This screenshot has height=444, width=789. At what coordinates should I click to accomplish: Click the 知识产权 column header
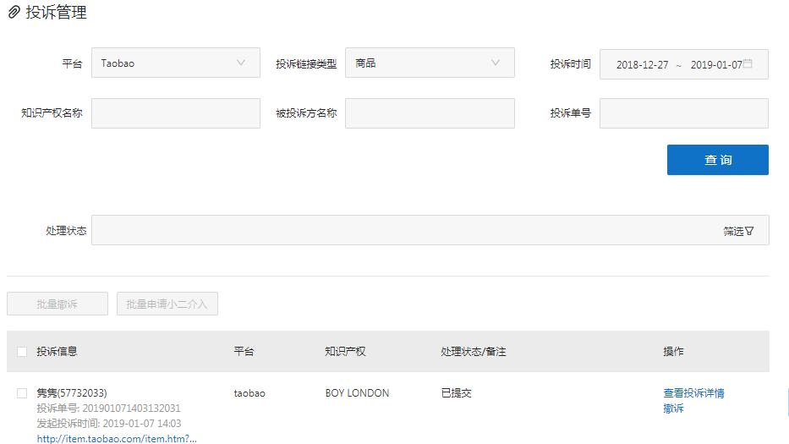[x=345, y=351]
